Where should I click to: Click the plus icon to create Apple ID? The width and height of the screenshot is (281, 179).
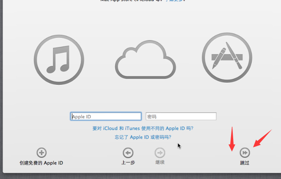[41, 153]
